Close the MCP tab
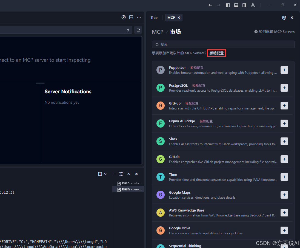This screenshot has height=248, width=300. tap(179, 18)
